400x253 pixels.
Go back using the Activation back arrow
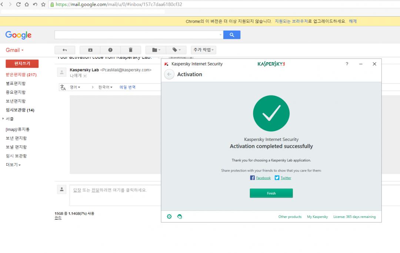click(x=169, y=74)
